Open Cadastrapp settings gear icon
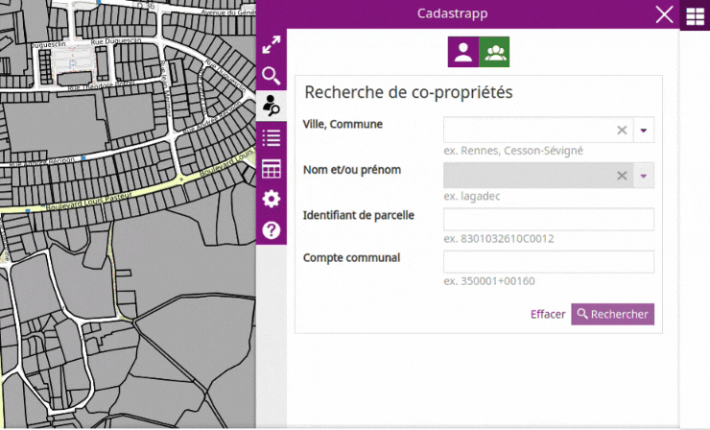Image resolution: width=710 pixels, height=430 pixels. 272,199
